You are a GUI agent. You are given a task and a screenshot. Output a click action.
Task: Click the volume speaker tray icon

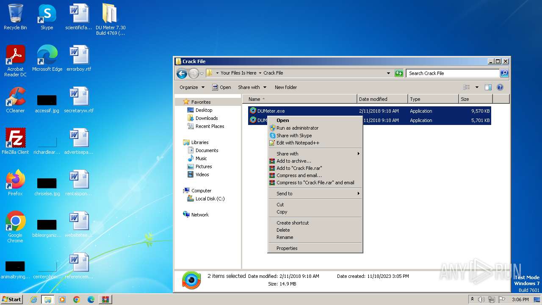coord(481,299)
